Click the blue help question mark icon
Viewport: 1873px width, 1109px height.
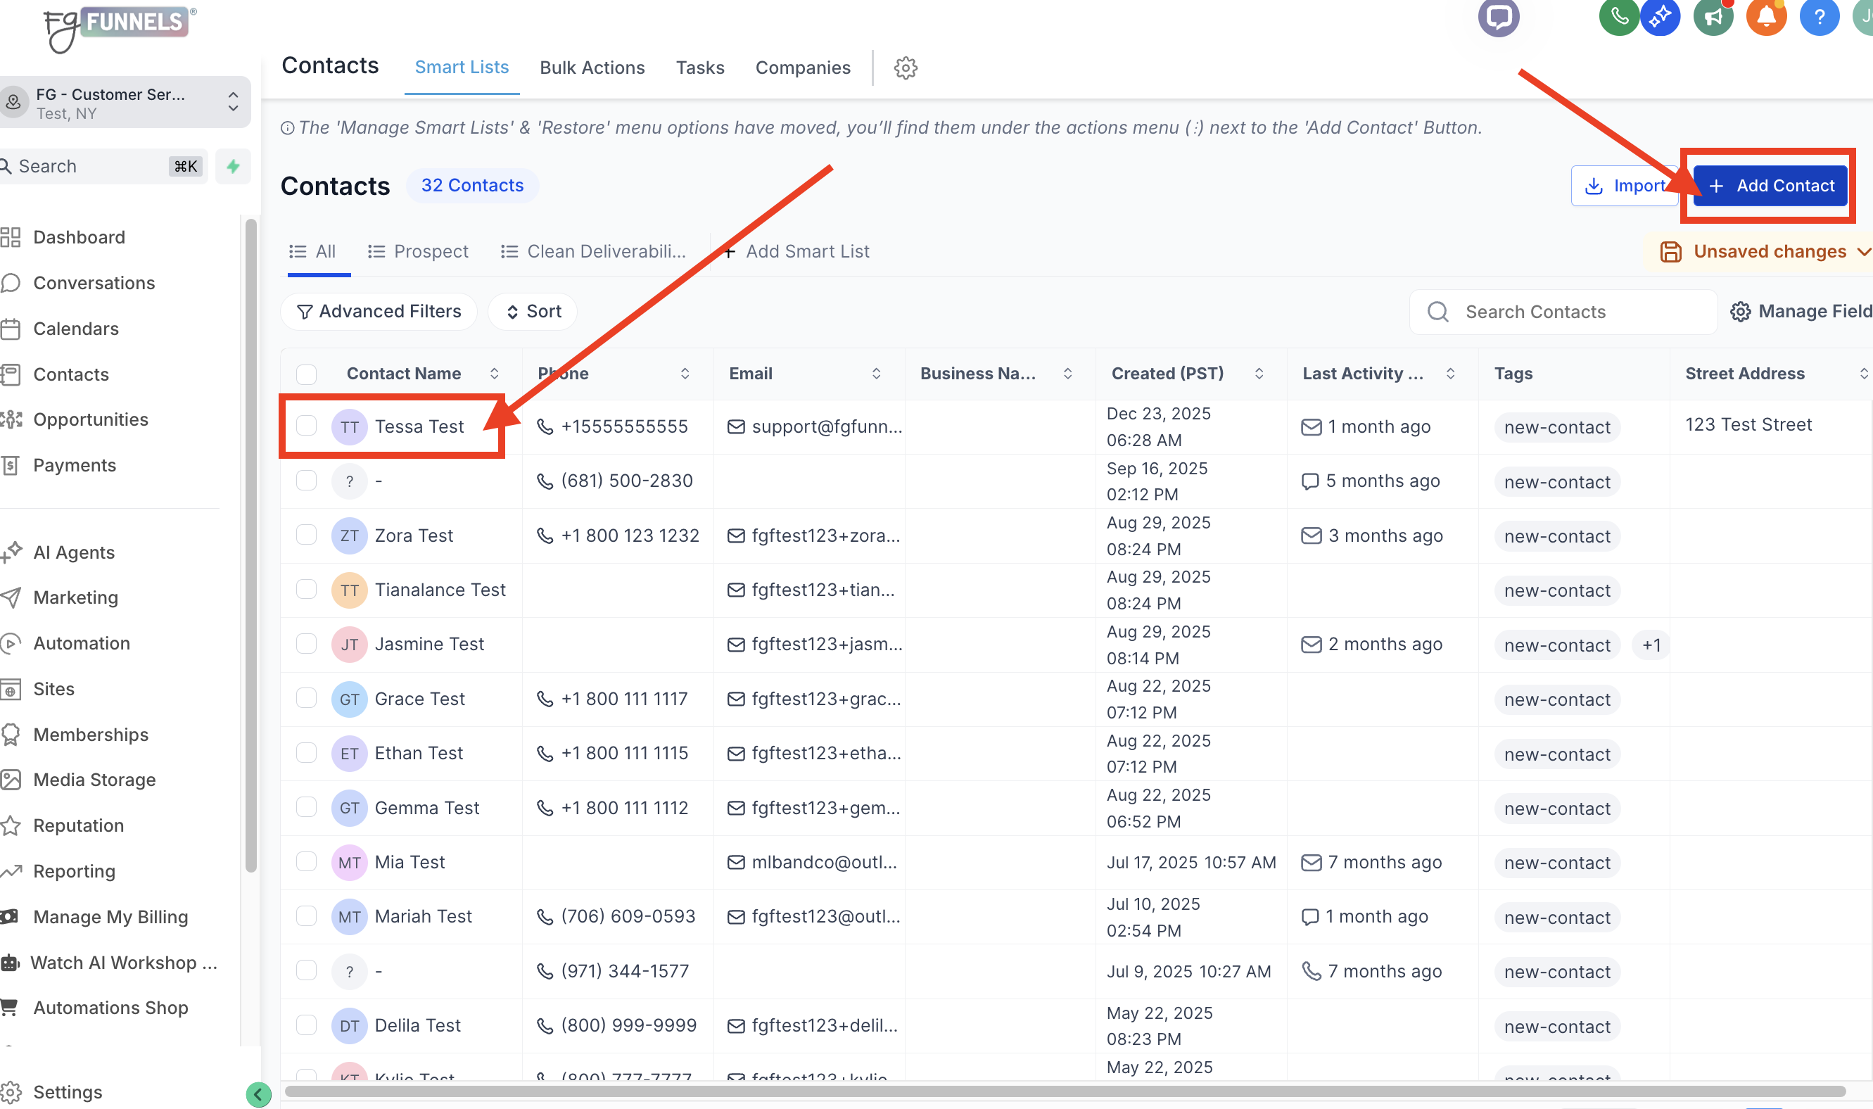click(1820, 16)
